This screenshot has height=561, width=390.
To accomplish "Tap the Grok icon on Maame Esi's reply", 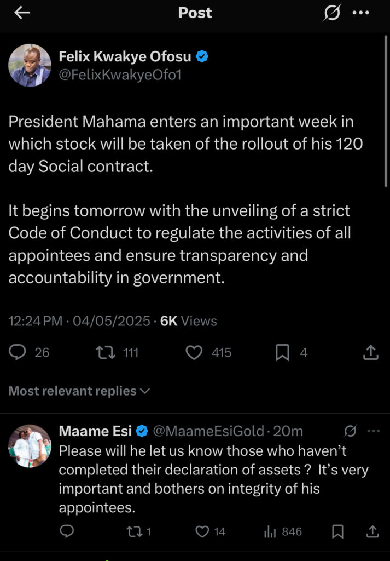I will click(351, 431).
